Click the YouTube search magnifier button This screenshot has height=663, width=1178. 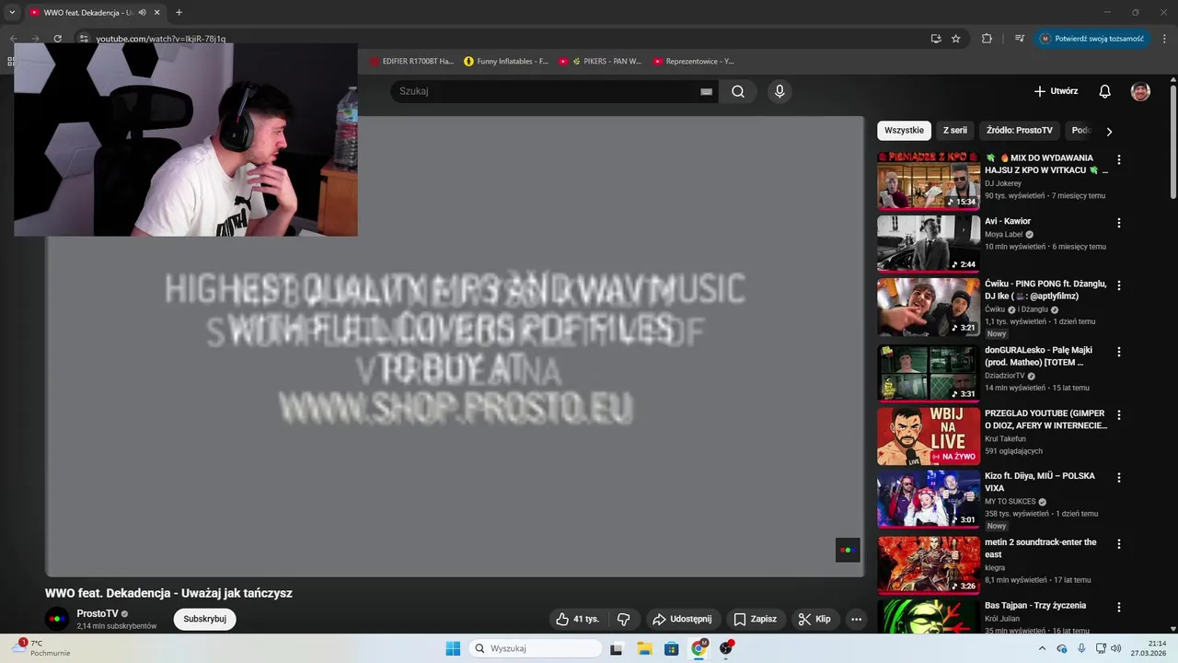click(x=737, y=91)
